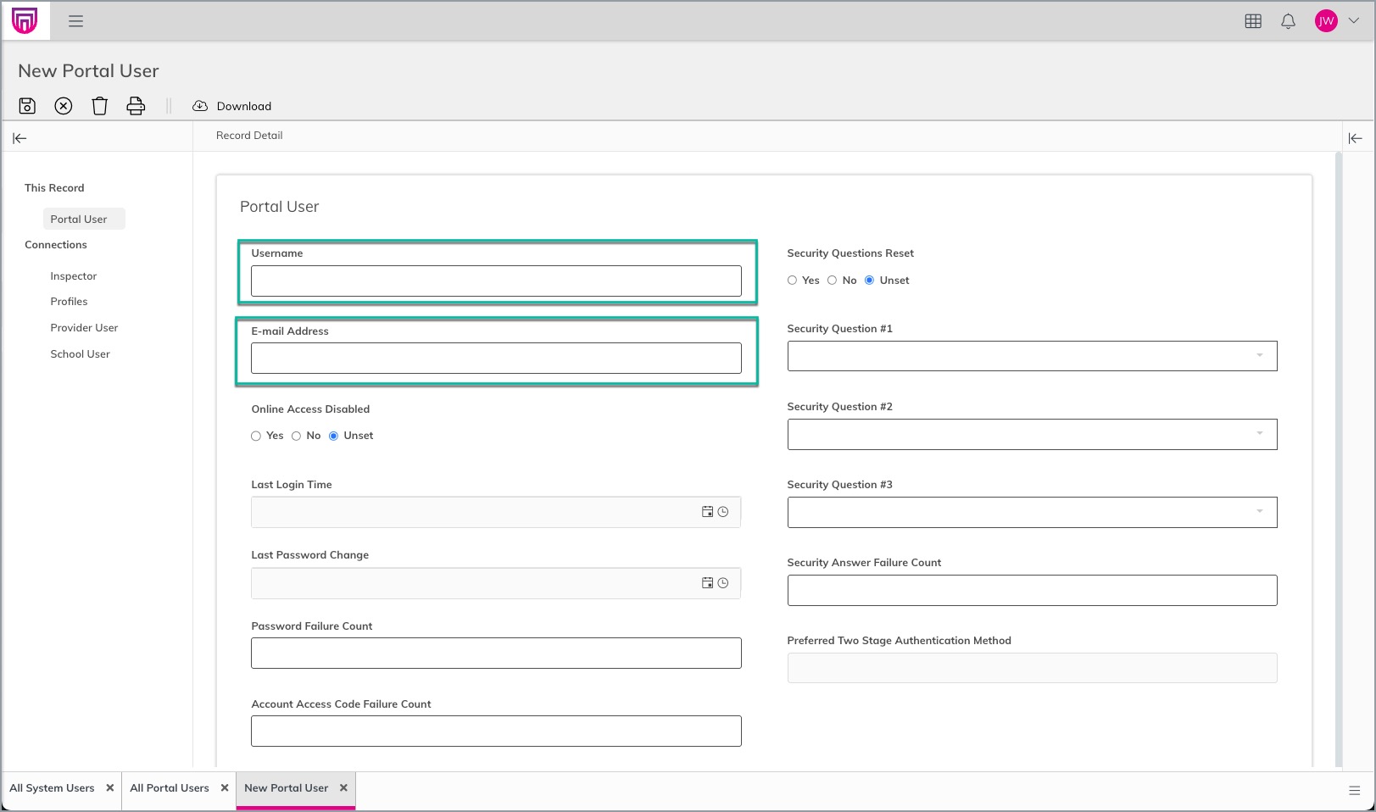
Task: Set Security Questions Reset to Yes
Action: 792,281
